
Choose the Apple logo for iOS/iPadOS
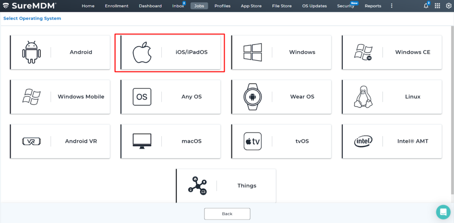click(142, 52)
